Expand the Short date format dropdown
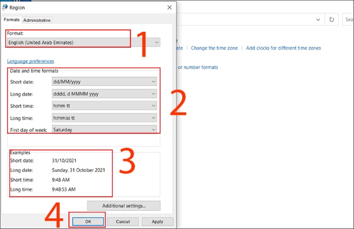354x229 pixels. coord(104,81)
